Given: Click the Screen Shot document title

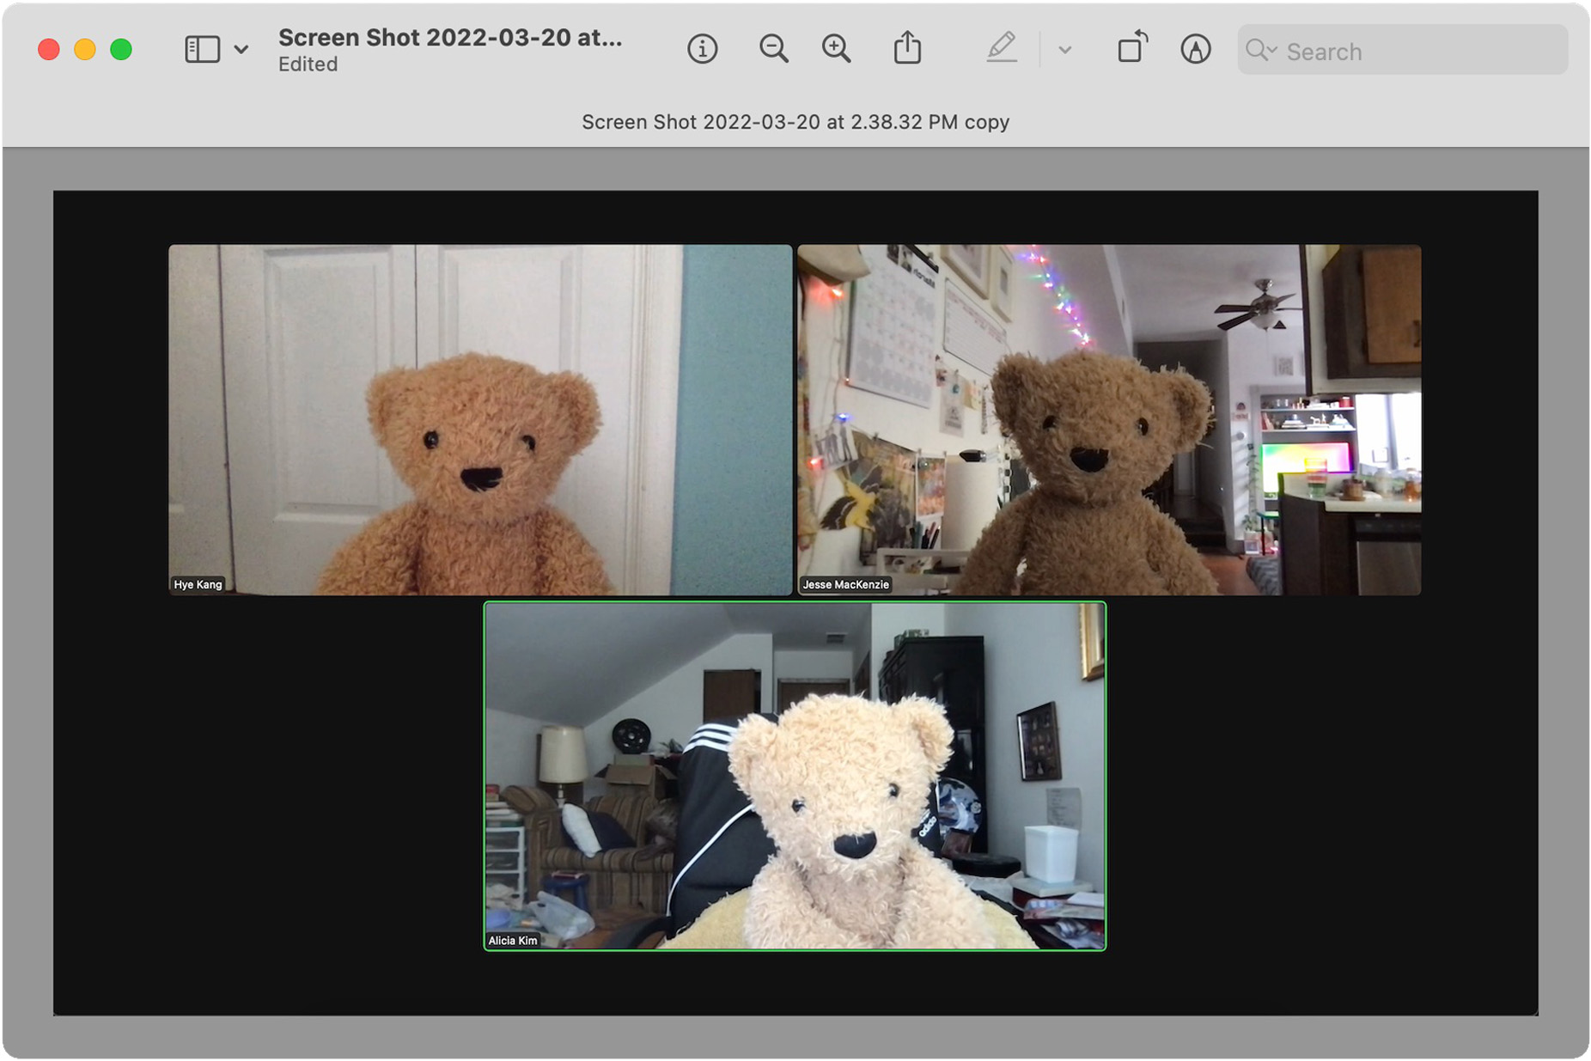Looking at the screenshot, I should [450, 38].
